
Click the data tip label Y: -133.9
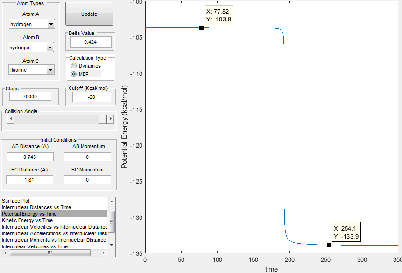pyautogui.click(x=346, y=236)
